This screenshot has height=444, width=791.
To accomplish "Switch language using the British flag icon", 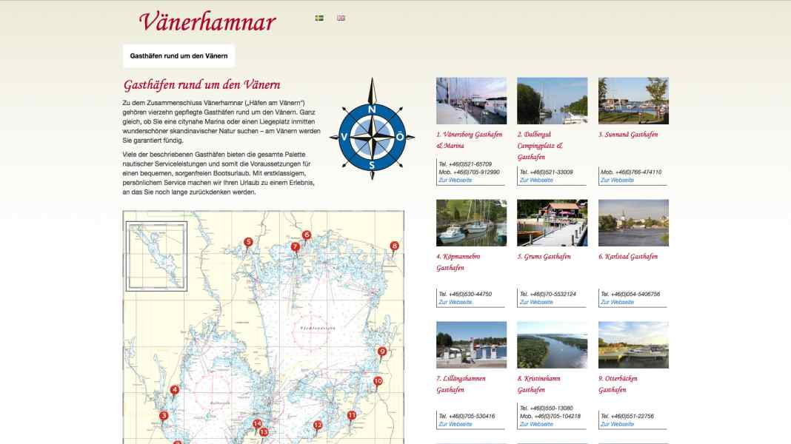I will [341, 18].
